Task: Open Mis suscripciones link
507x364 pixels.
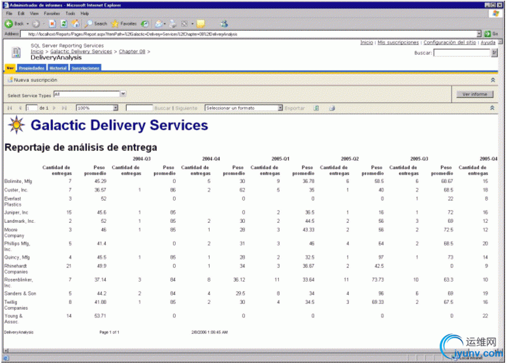Action: (x=398, y=42)
